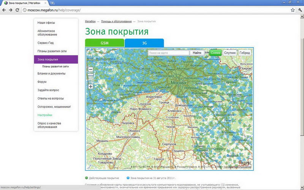Click the Малоярославец label on the map

[128, 137]
